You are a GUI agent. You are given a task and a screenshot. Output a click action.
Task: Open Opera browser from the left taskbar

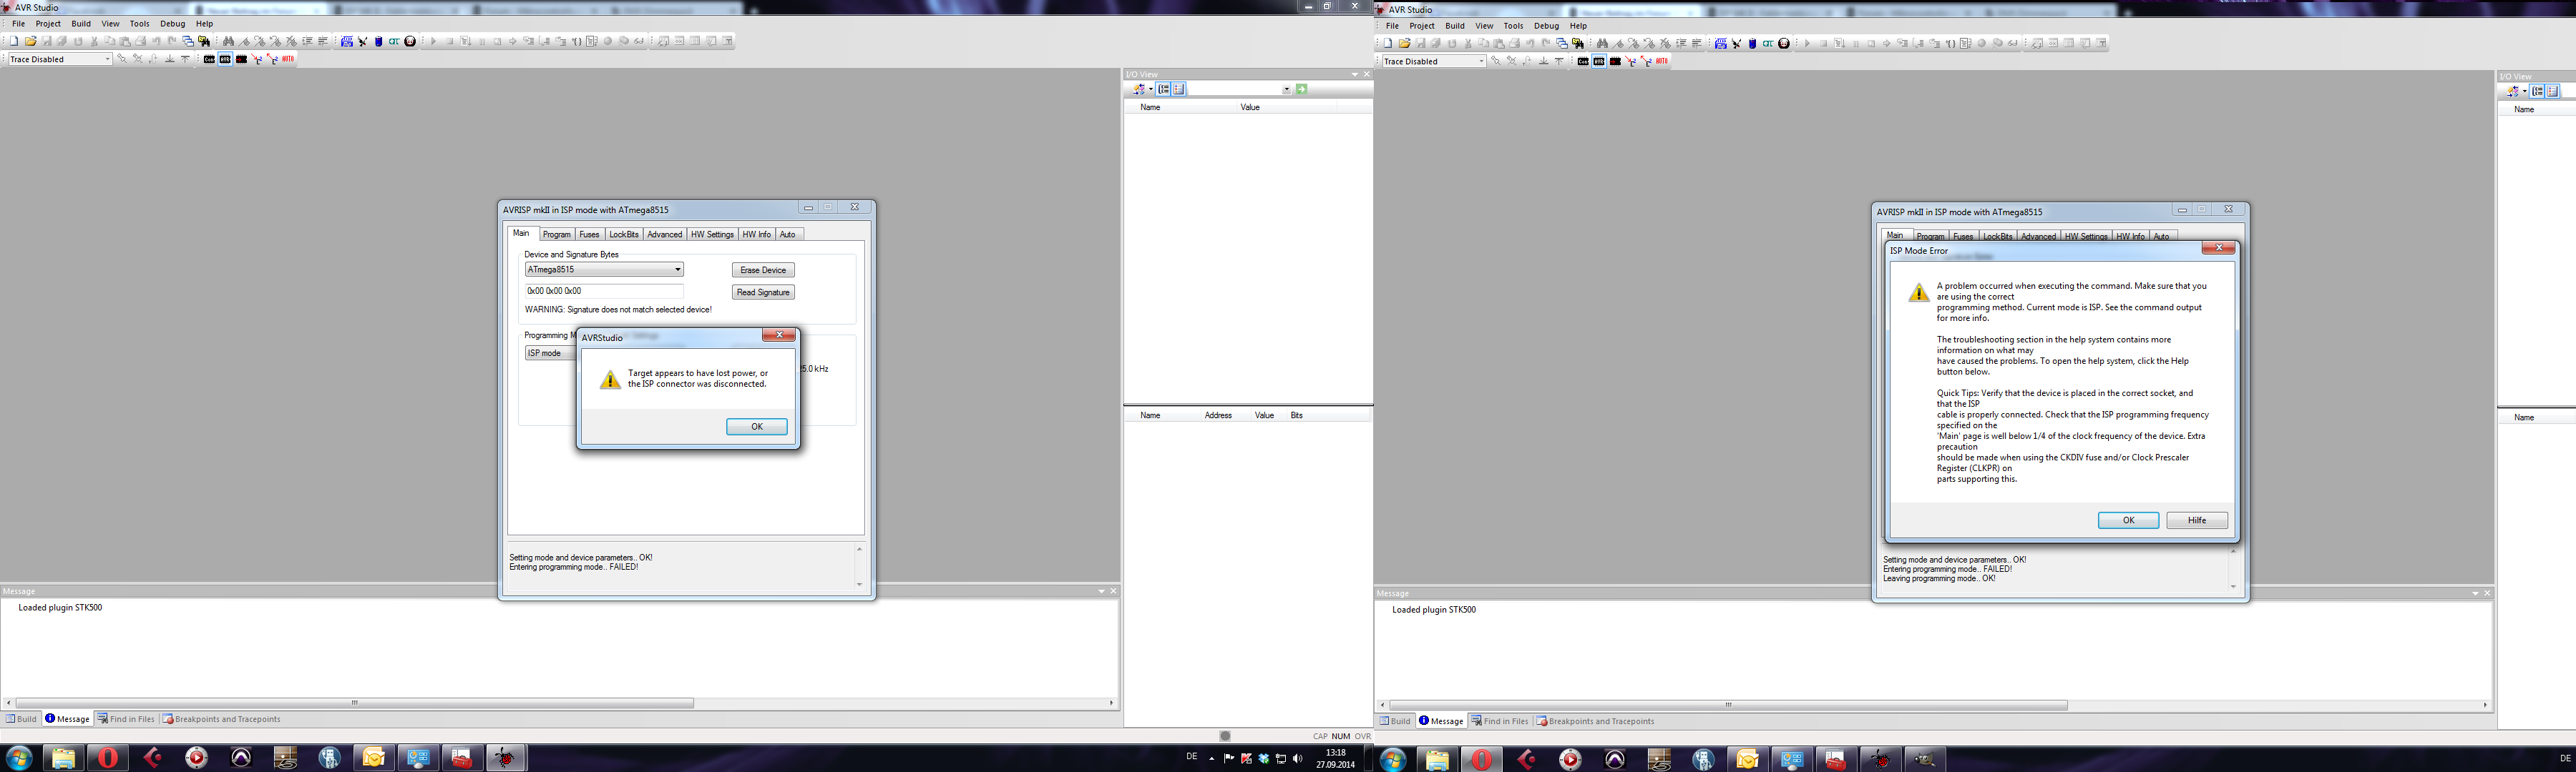click(x=107, y=758)
